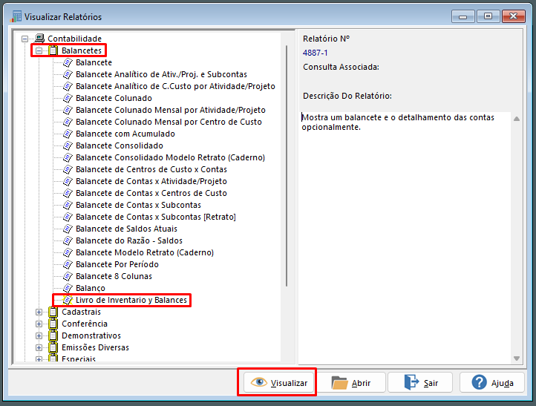Click the Sair button
This screenshot has height=406, width=536.
point(420,382)
